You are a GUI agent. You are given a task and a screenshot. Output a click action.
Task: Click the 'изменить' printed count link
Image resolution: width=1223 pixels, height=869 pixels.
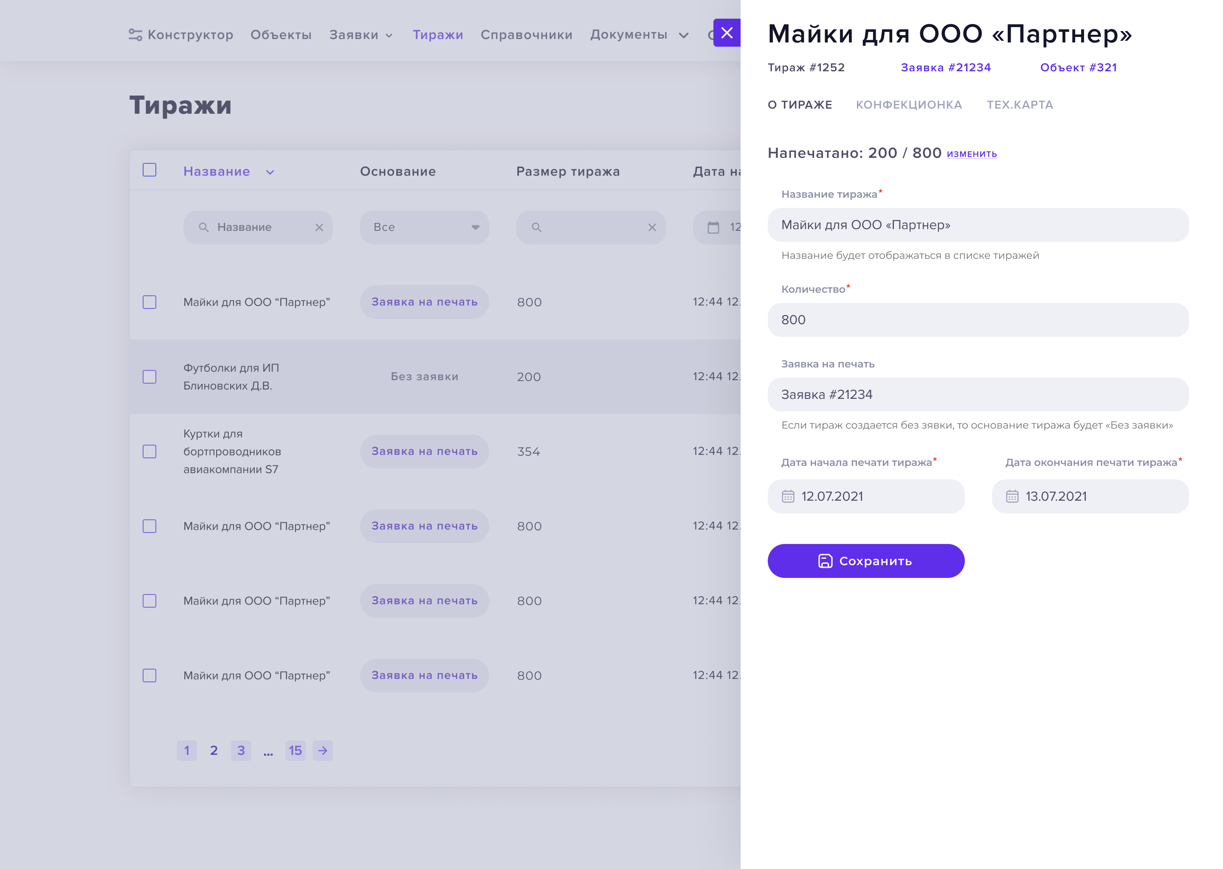coord(971,154)
